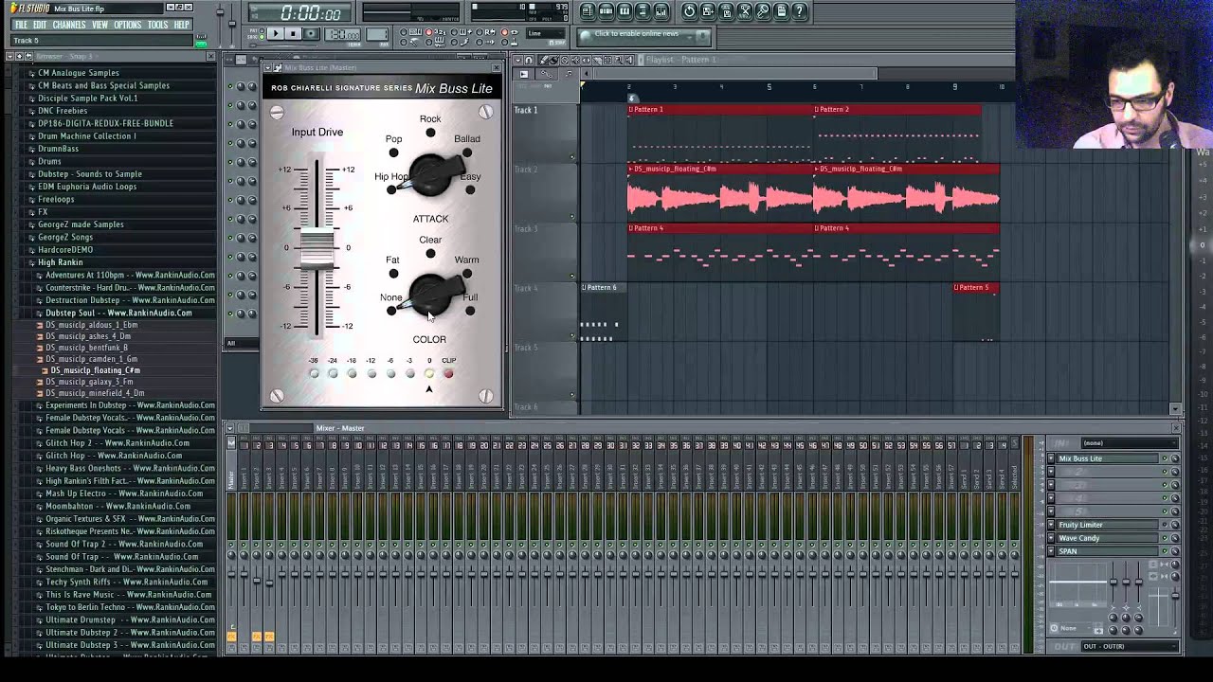Open the CHANNELS menu
The image size is (1213, 682).
click(69, 25)
